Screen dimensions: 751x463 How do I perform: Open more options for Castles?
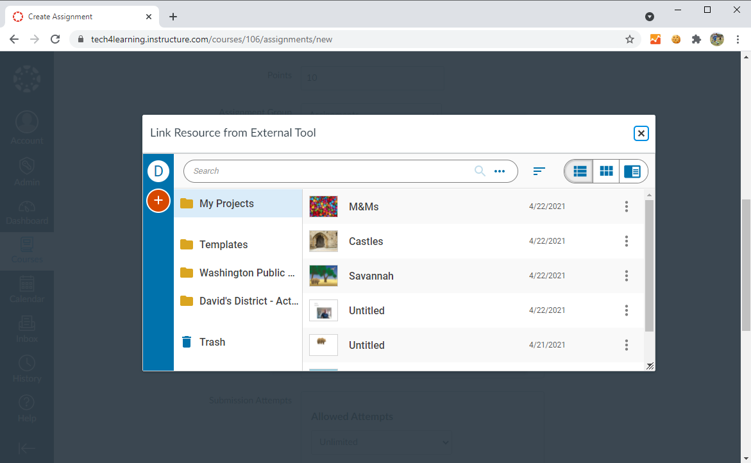pyautogui.click(x=626, y=241)
